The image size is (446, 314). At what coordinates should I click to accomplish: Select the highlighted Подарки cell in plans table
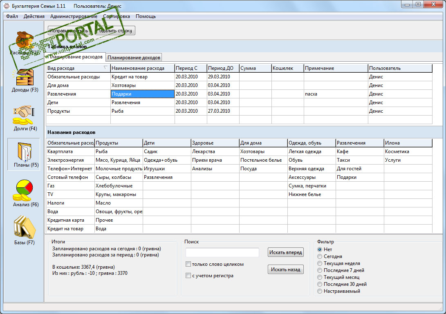click(143, 94)
